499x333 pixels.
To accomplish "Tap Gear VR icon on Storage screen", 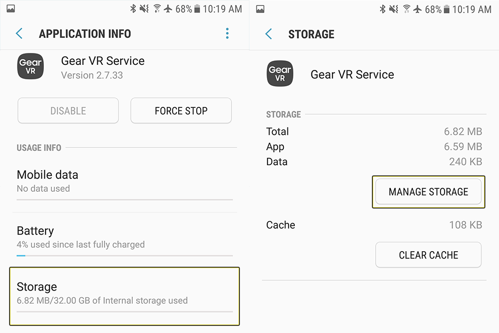I will pyautogui.click(x=280, y=73).
